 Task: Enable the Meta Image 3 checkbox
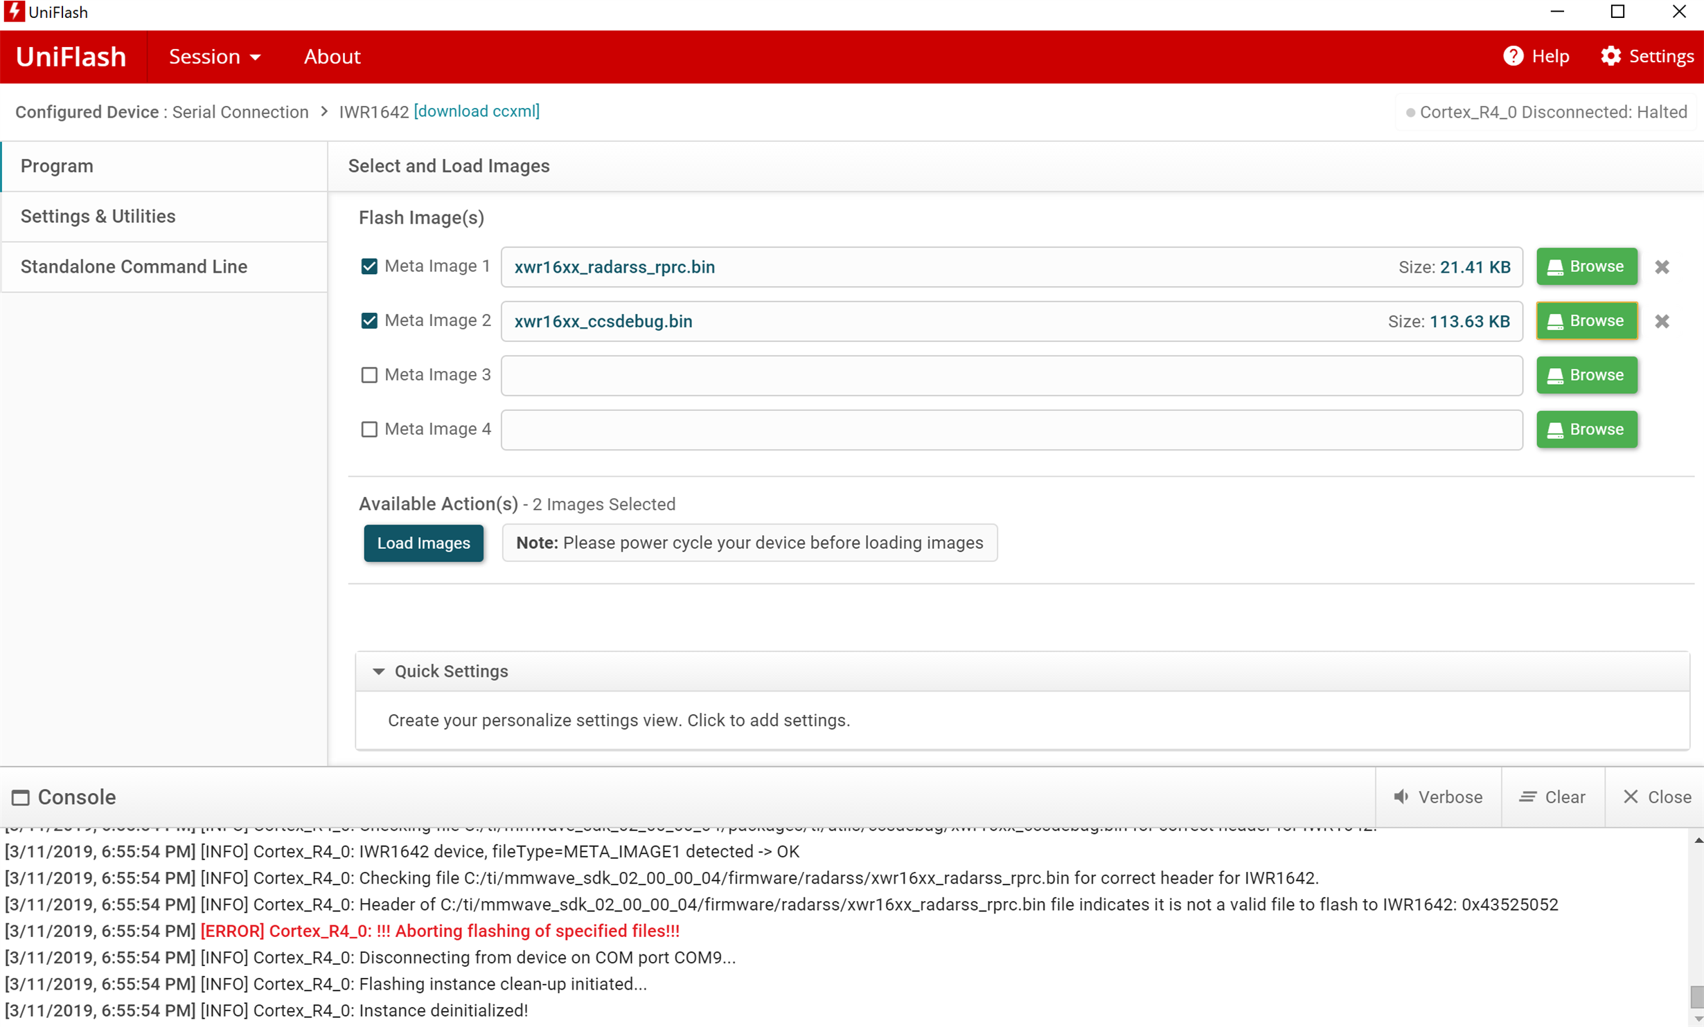coord(369,375)
